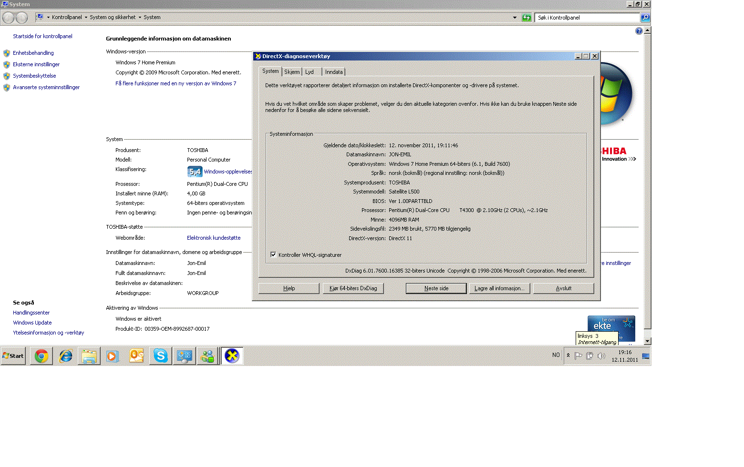Open Elektronisk kundestøtte link
This screenshot has width=744, height=467.
[x=214, y=238]
